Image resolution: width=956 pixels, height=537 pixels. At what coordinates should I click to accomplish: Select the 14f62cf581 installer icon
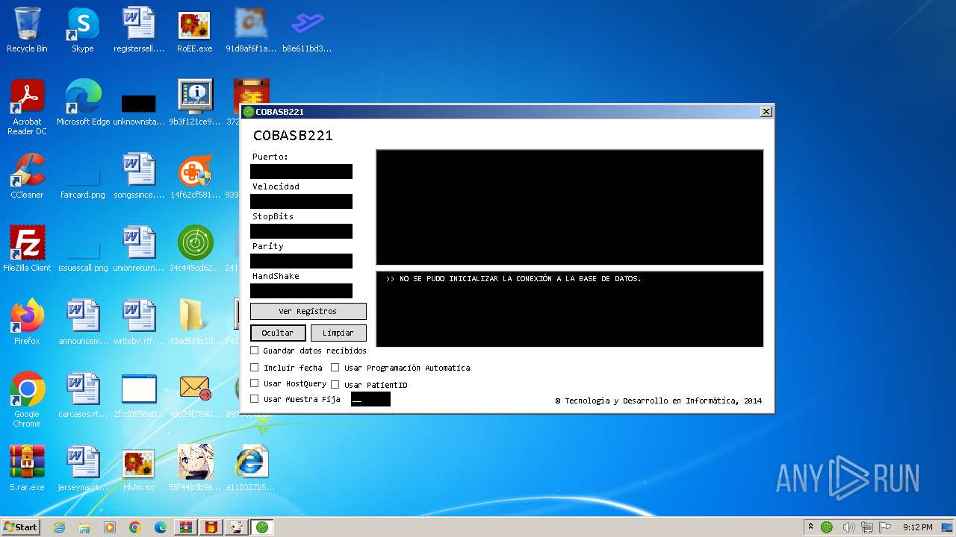click(x=194, y=176)
